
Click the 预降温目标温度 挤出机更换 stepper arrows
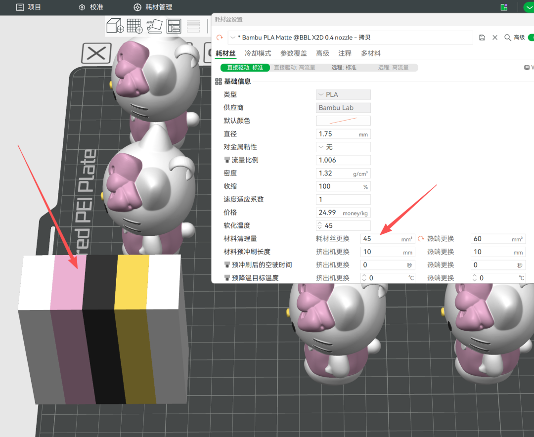click(x=364, y=278)
